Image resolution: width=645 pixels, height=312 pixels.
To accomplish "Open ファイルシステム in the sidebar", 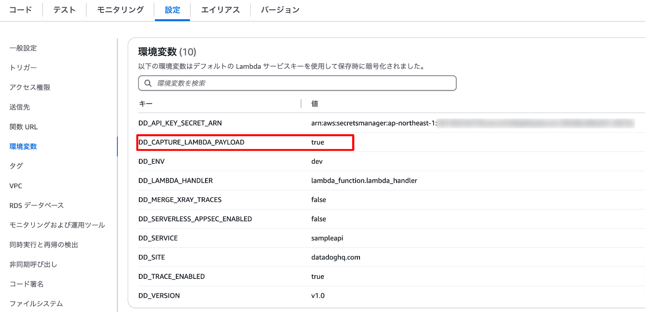I will click(x=37, y=303).
